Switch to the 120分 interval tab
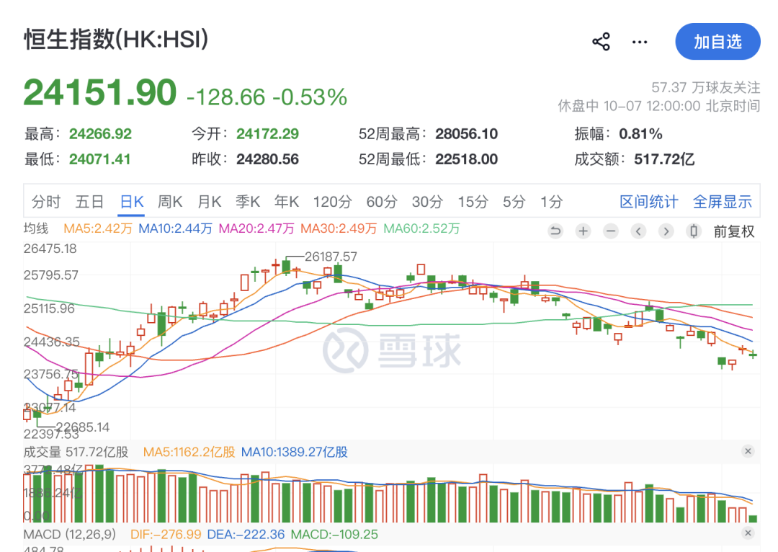This screenshot has height=552, width=778. pyautogui.click(x=332, y=202)
